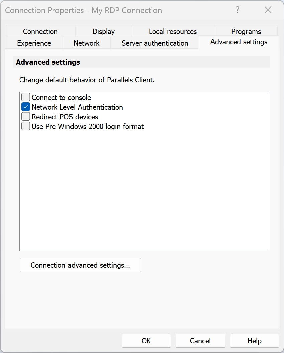Open the Network tab

(x=86, y=43)
